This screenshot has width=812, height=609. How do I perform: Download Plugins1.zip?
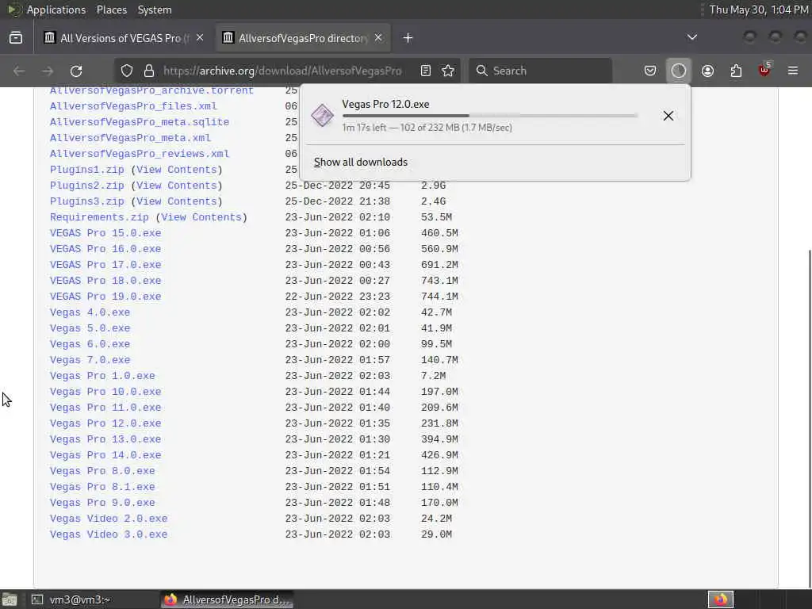click(x=87, y=170)
